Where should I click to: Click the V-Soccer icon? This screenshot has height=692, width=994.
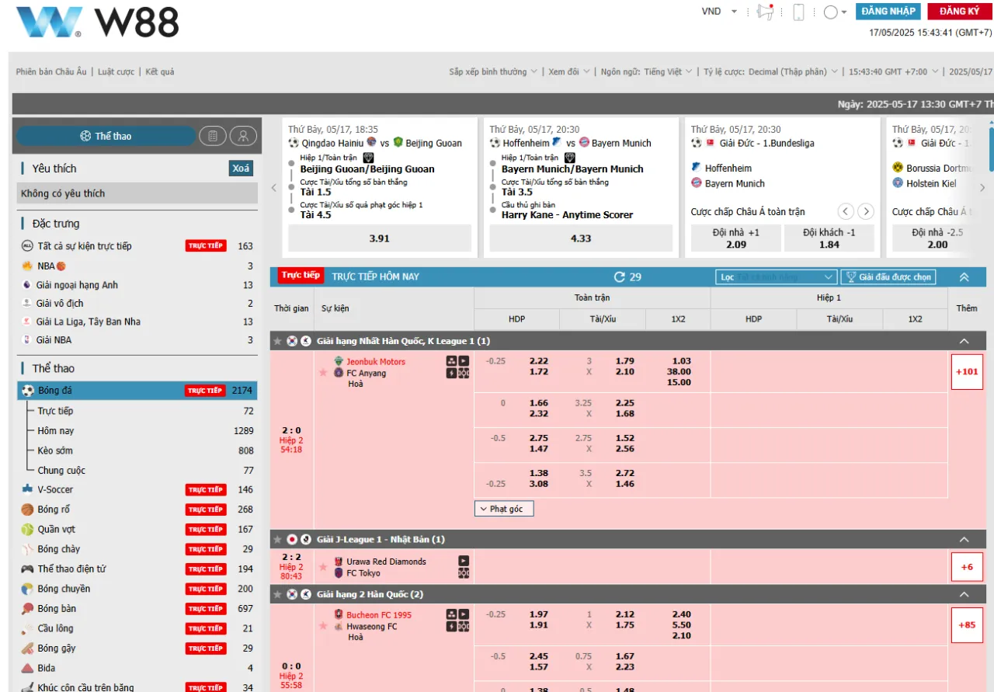(x=27, y=489)
